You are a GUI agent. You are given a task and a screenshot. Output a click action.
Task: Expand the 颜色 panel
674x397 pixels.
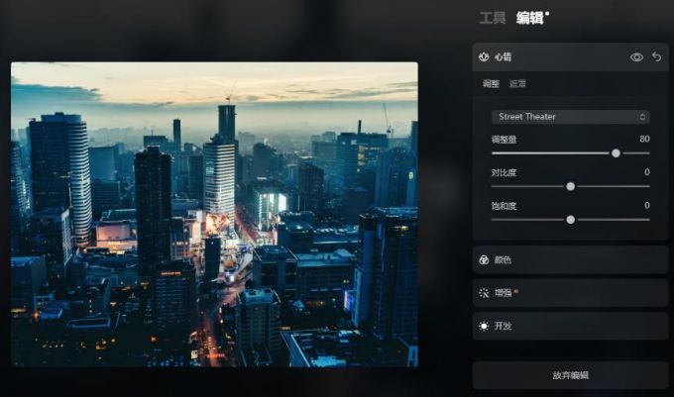(x=570, y=259)
